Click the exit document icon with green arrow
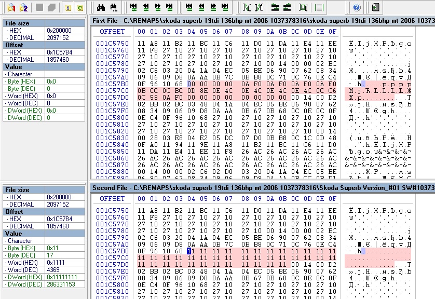The width and height of the screenshot is (435, 299). tap(376, 7)
